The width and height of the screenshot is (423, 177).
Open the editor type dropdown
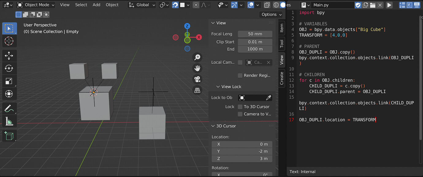coord(7,5)
